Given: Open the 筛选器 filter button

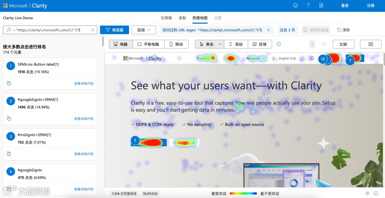Looking at the screenshot, I should coord(114,30).
